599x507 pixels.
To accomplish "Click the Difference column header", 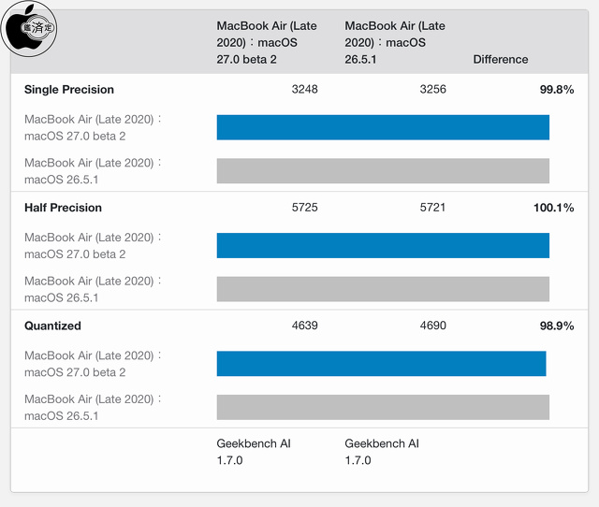I will [501, 59].
